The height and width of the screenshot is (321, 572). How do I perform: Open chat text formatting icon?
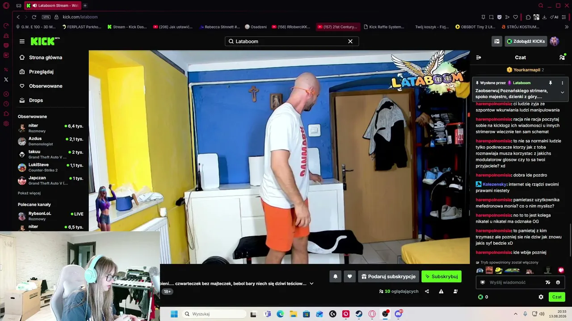pyautogui.click(x=548, y=282)
